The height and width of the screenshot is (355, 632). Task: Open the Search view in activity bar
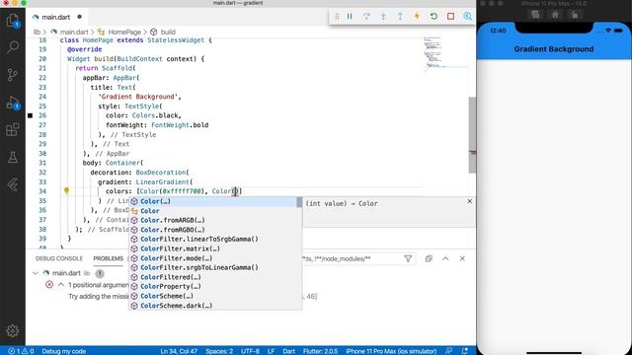coord(13,47)
